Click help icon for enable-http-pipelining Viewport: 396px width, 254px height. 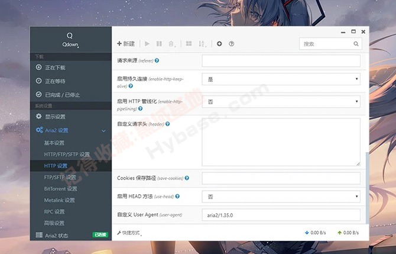[140, 108]
